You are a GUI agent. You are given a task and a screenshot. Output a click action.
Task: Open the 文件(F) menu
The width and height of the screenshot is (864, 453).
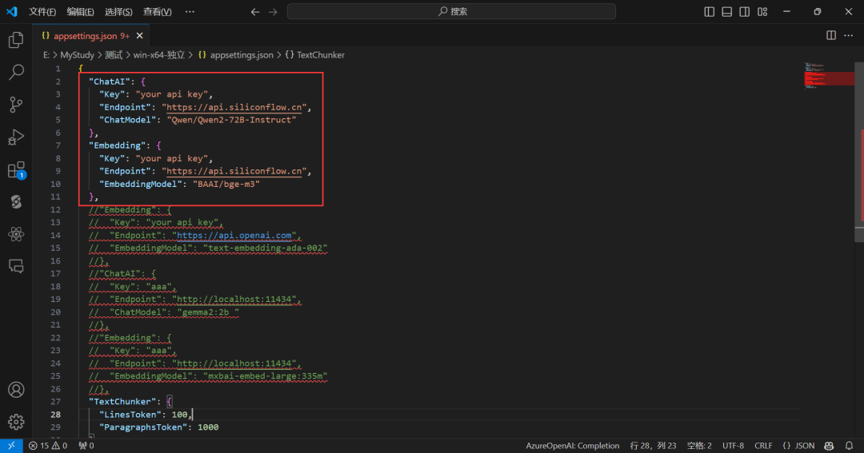tap(42, 12)
